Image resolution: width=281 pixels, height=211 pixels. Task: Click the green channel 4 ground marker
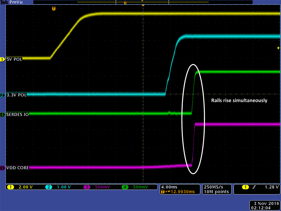(x=2, y=115)
